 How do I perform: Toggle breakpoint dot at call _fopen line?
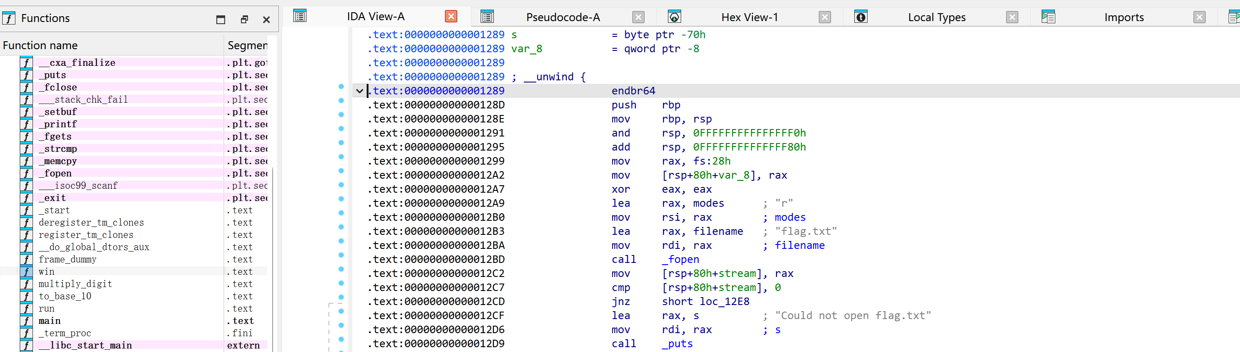[341, 255]
